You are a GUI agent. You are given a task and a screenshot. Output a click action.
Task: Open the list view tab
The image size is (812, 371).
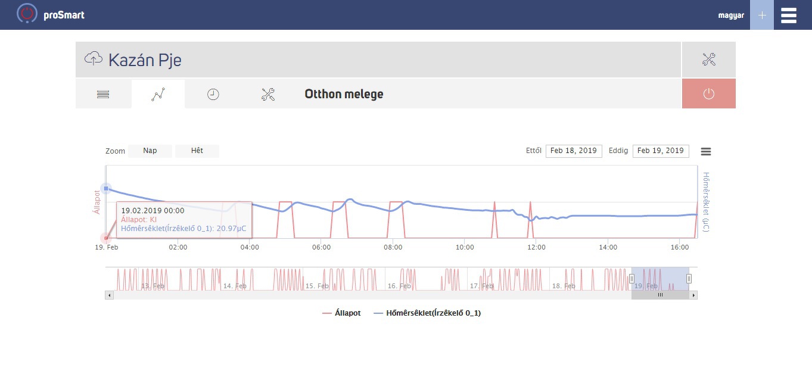103,94
